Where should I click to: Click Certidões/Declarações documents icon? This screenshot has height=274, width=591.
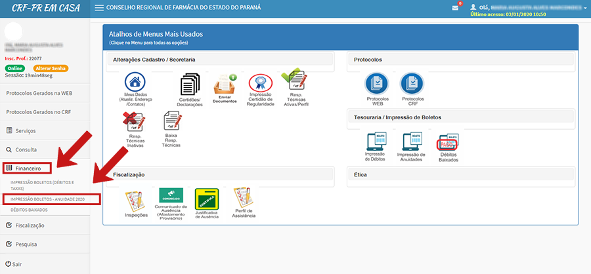[x=189, y=85]
